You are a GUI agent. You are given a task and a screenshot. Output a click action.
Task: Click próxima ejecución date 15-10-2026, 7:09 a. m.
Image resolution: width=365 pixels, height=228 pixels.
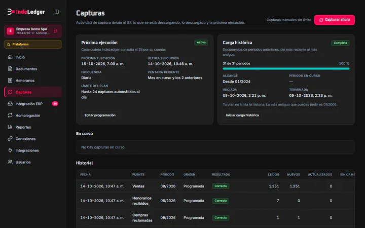pos(102,64)
